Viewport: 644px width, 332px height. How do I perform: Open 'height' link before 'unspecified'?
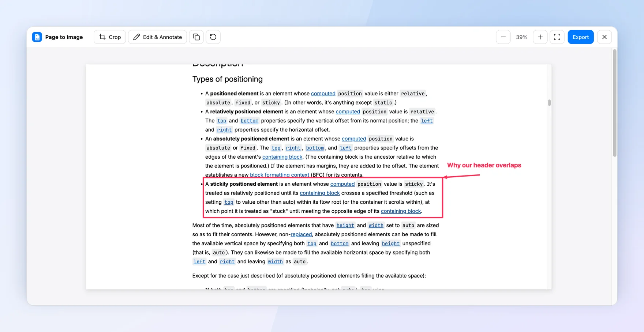[391, 244]
